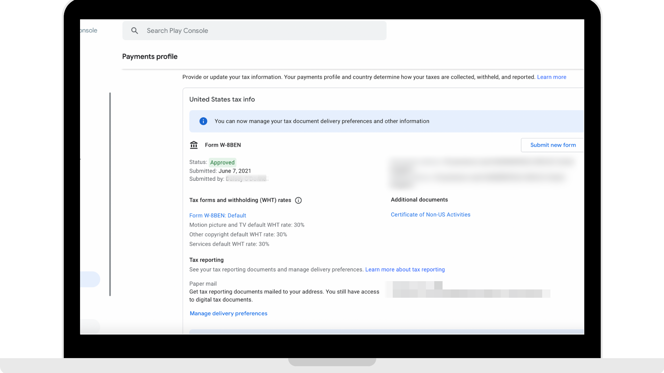
Task: Click the Payments profile page heading
Action: pos(150,56)
